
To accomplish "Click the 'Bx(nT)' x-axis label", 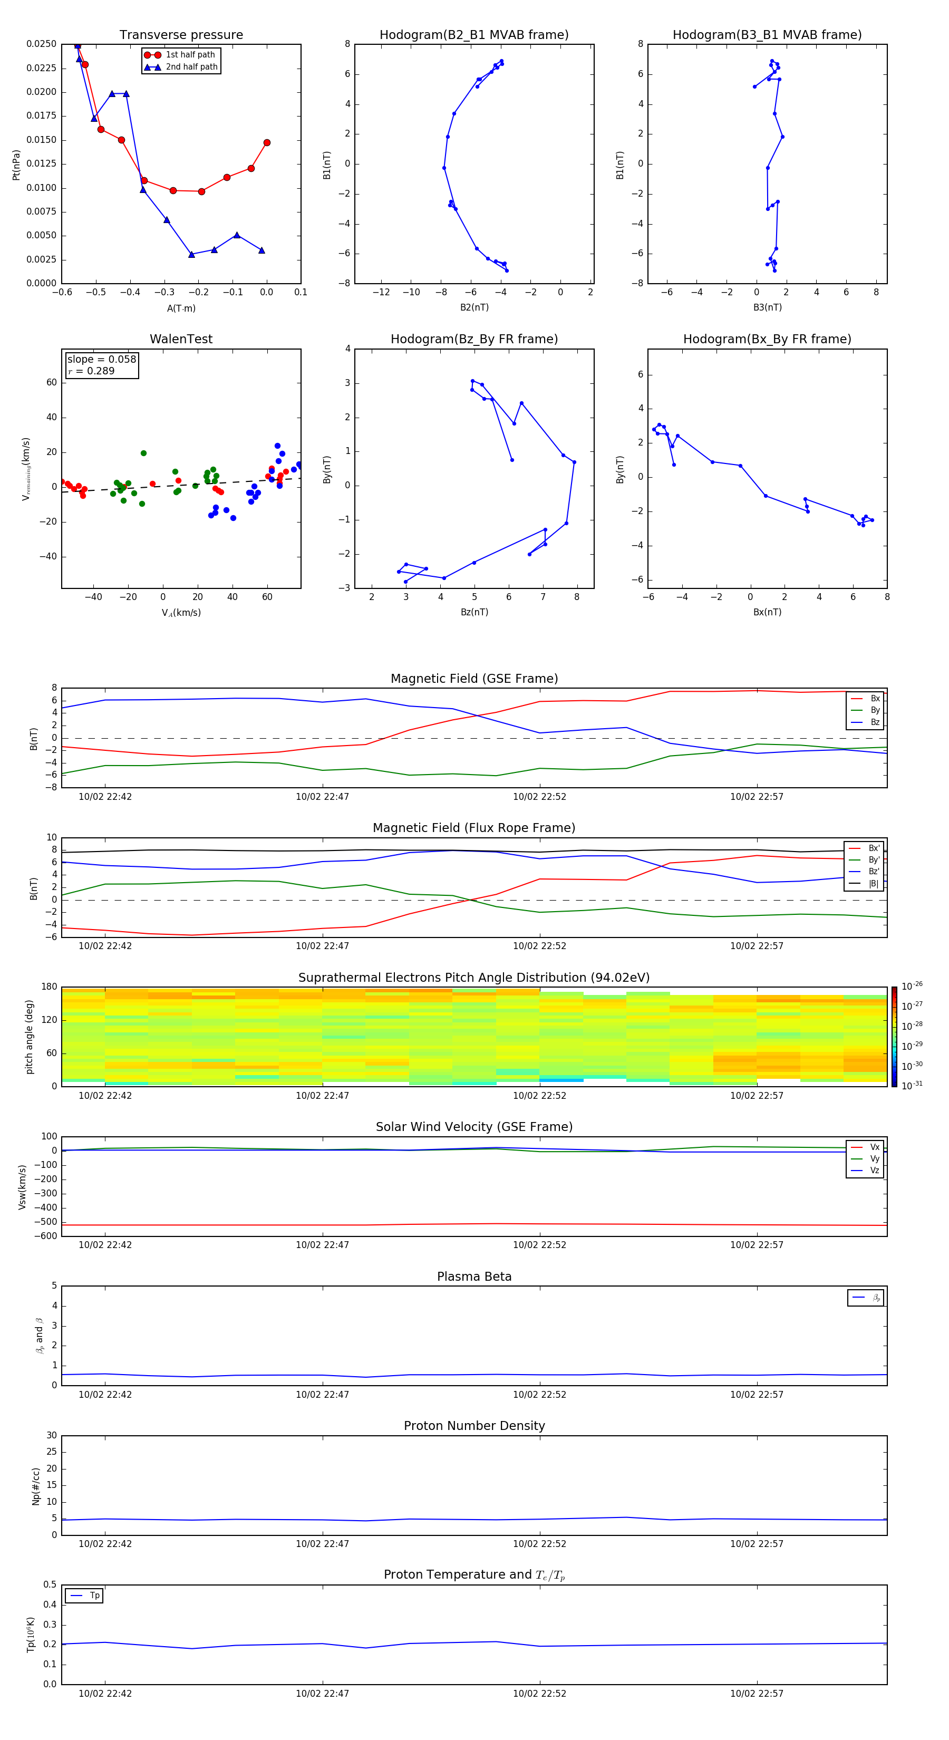I will coord(767,612).
